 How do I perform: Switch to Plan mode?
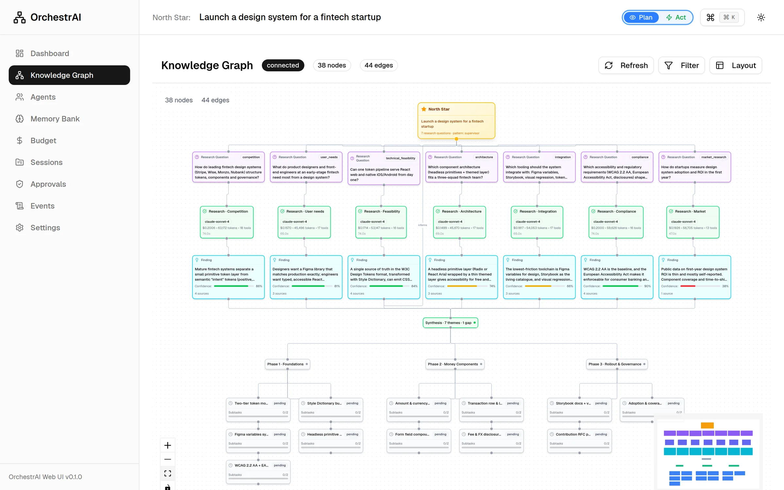(641, 17)
